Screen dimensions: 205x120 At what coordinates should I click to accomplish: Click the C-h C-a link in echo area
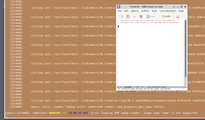tap(167, 89)
